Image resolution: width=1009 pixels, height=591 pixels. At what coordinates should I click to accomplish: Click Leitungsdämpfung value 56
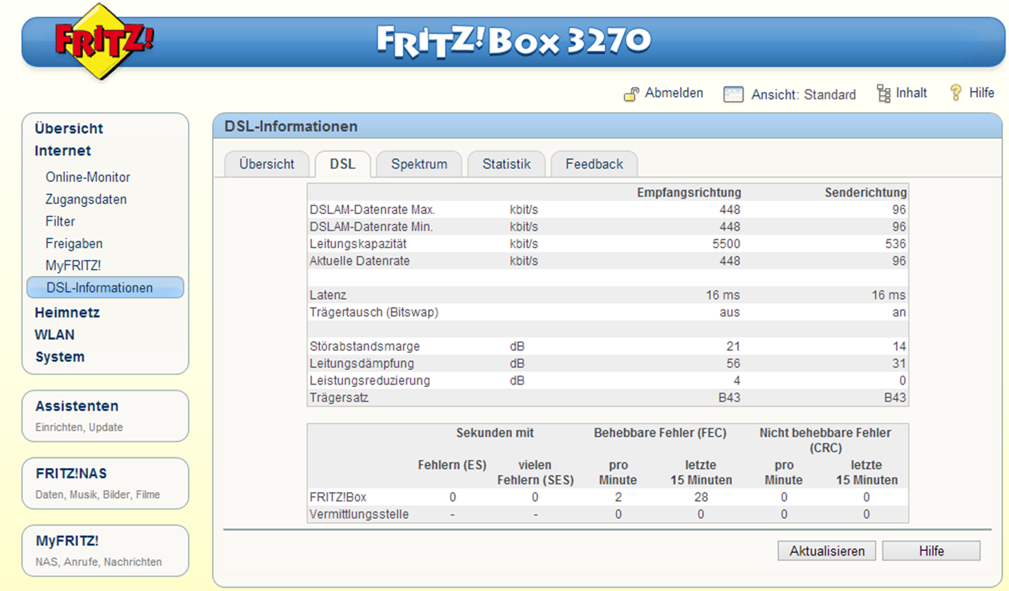pyautogui.click(x=733, y=363)
